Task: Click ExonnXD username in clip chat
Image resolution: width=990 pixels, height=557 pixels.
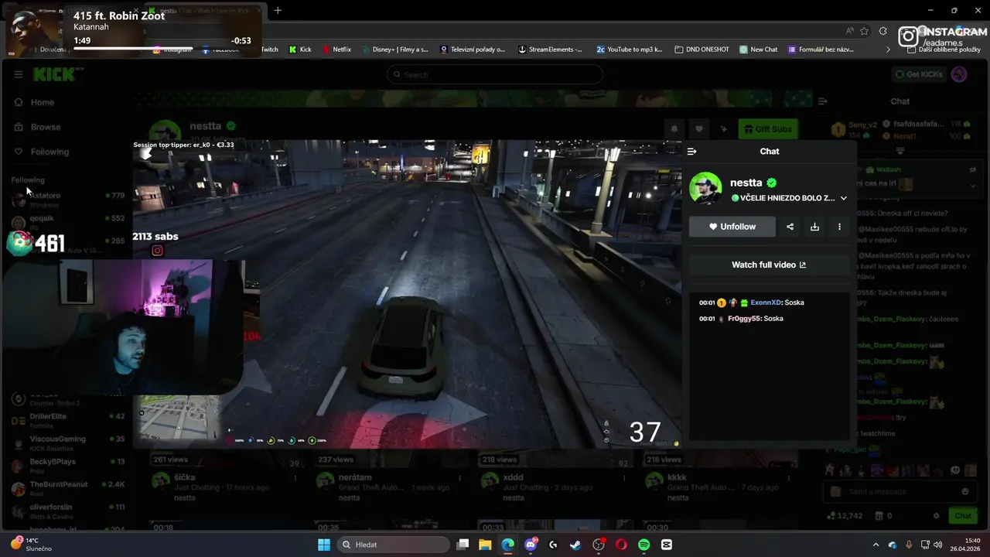Action: click(766, 302)
